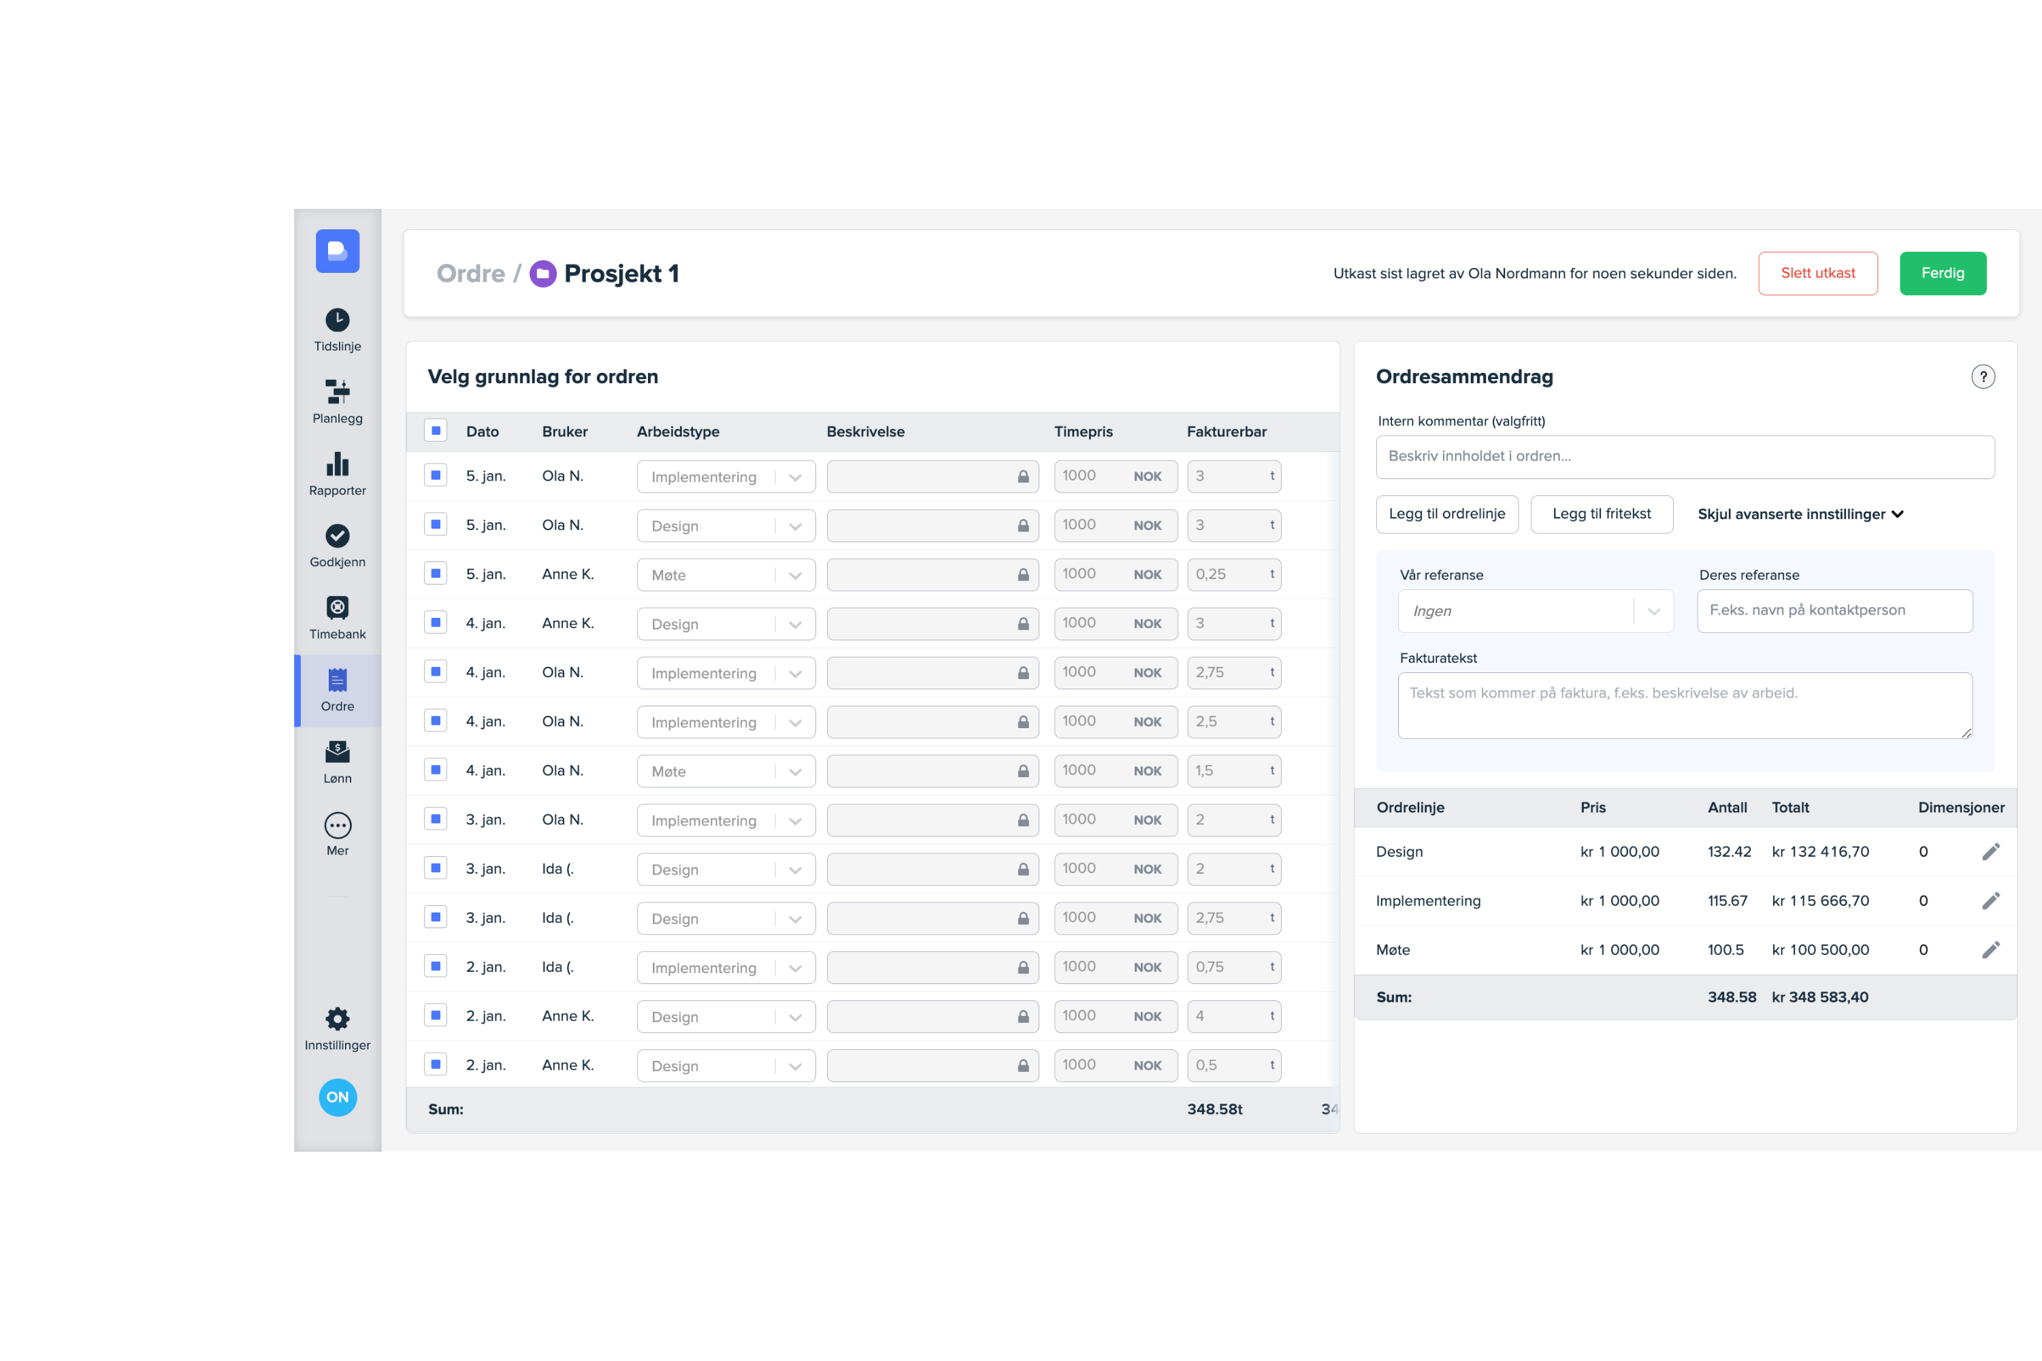This screenshot has height=1361, width=2042.
Task: Open Rapporter bar chart icon
Action: pos(337,463)
